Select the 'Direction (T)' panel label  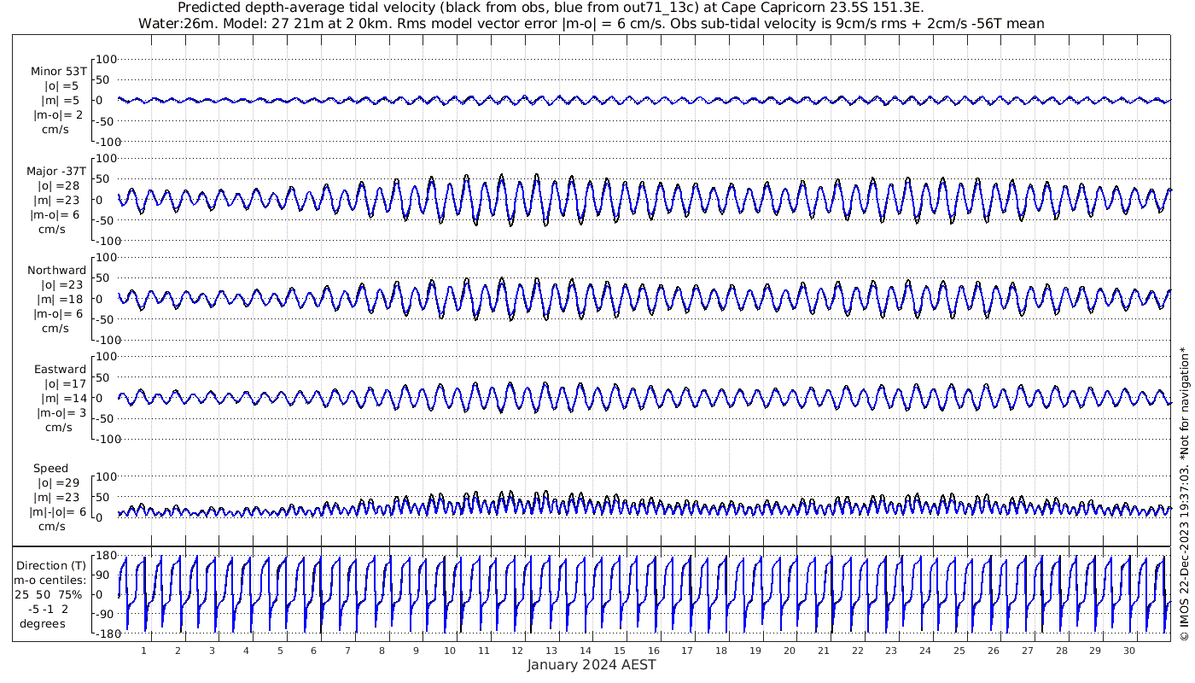(52, 565)
